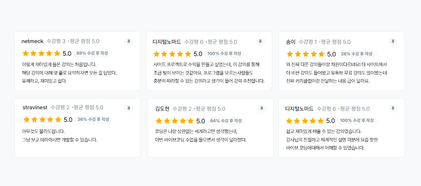Click the star rating on netmeck's review

tap(41, 54)
